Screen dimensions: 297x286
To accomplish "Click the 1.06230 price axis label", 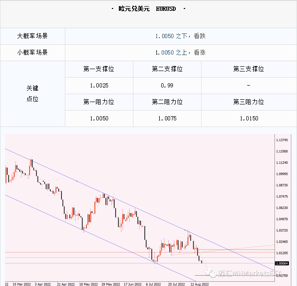I will (282, 208).
